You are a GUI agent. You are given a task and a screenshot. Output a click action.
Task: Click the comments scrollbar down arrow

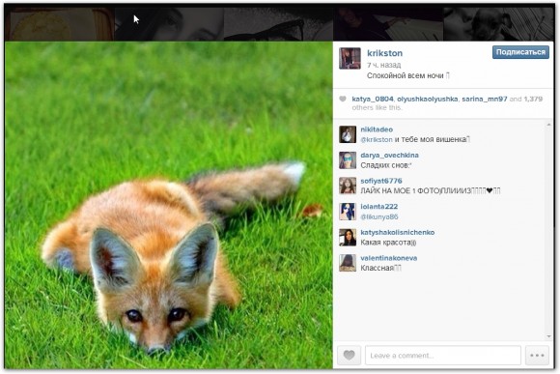[549, 336]
